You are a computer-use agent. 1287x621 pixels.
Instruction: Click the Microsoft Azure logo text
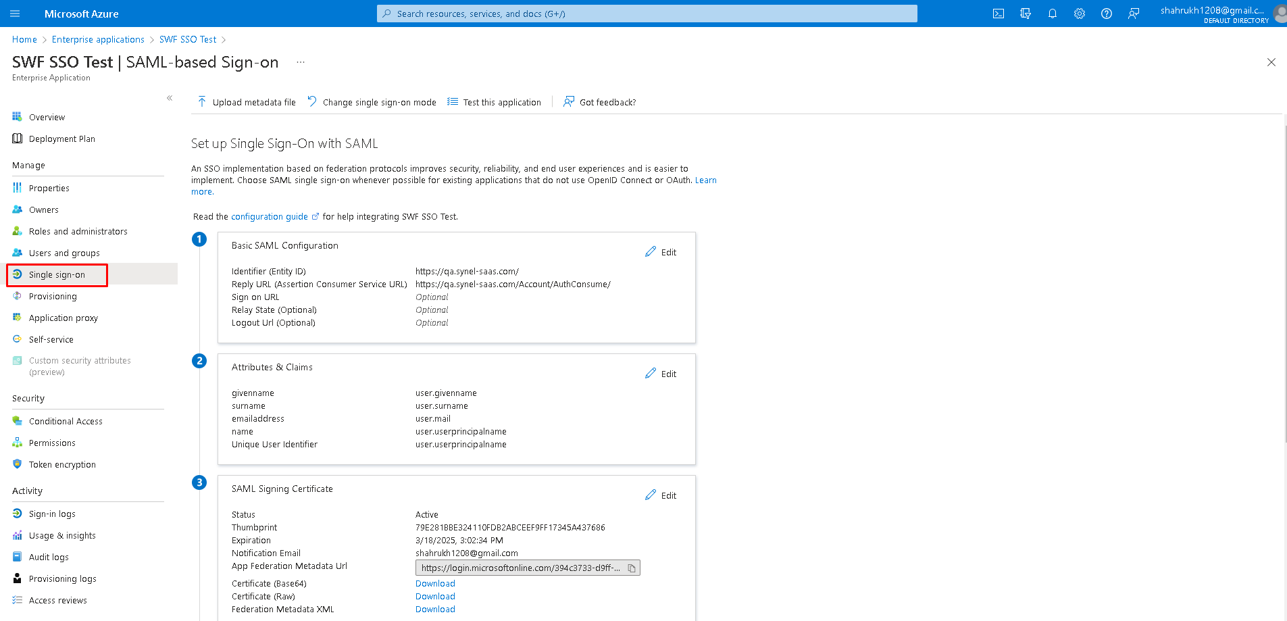pyautogui.click(x=81, y=14)
